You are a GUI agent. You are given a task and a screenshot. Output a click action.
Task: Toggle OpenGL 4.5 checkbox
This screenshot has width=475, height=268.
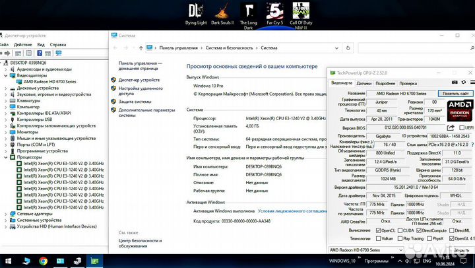[x=452, y=238]
